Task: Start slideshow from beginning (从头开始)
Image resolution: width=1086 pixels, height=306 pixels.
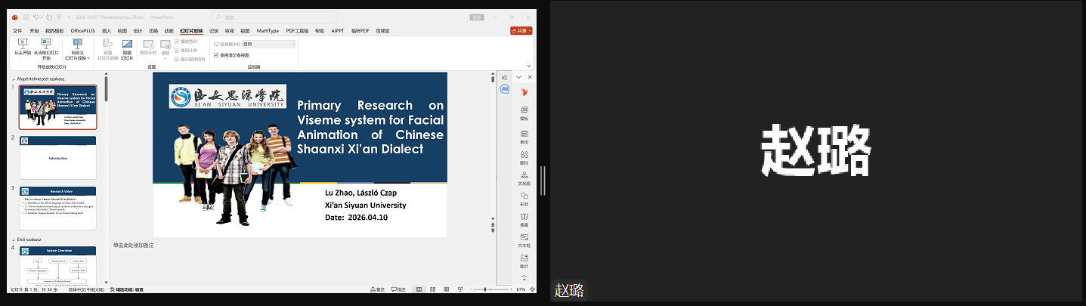Action: point(23,47)
